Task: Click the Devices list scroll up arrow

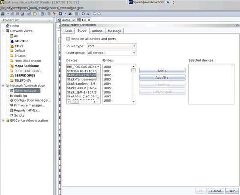Action: point(98,66)
